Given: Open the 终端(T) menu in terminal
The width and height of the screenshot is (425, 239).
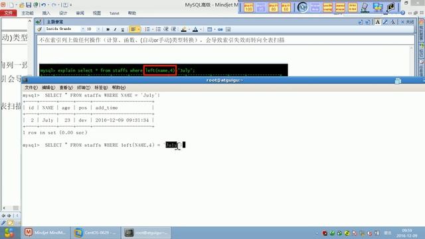Looking at the screenshot, I should coord(84,88).
